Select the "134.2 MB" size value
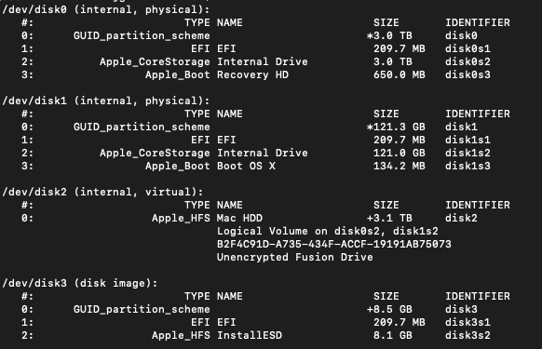The image size is (542, 349). [x=400, y=167]
